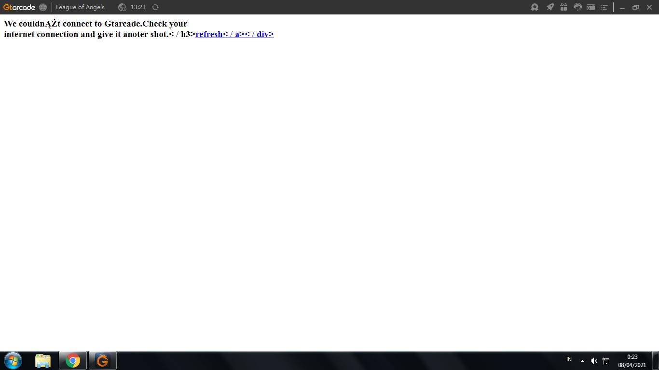The image size is (659, 370).
Task: Click the globe-with-clock server time icon
Action: click(122, 7)
